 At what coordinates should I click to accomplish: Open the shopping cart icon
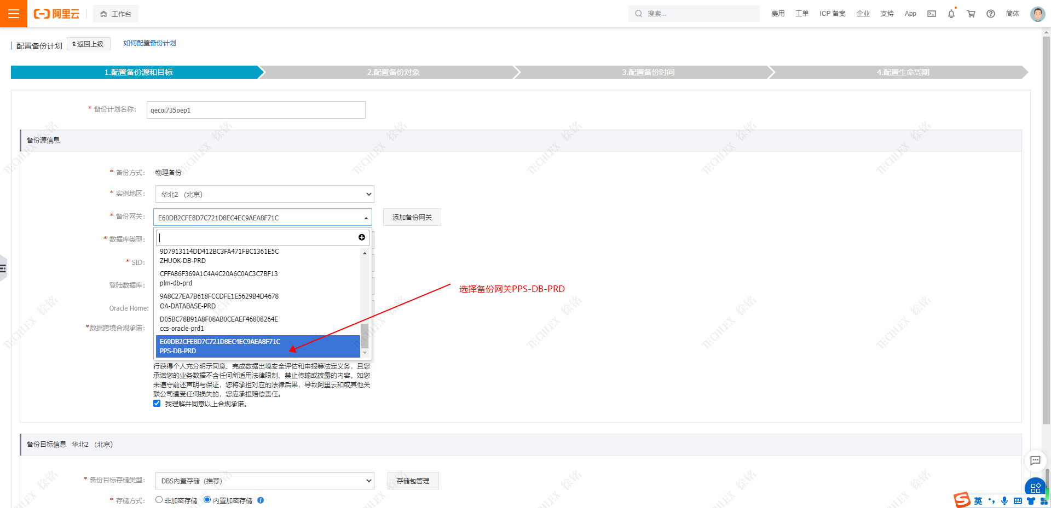(x=971, y=14)
